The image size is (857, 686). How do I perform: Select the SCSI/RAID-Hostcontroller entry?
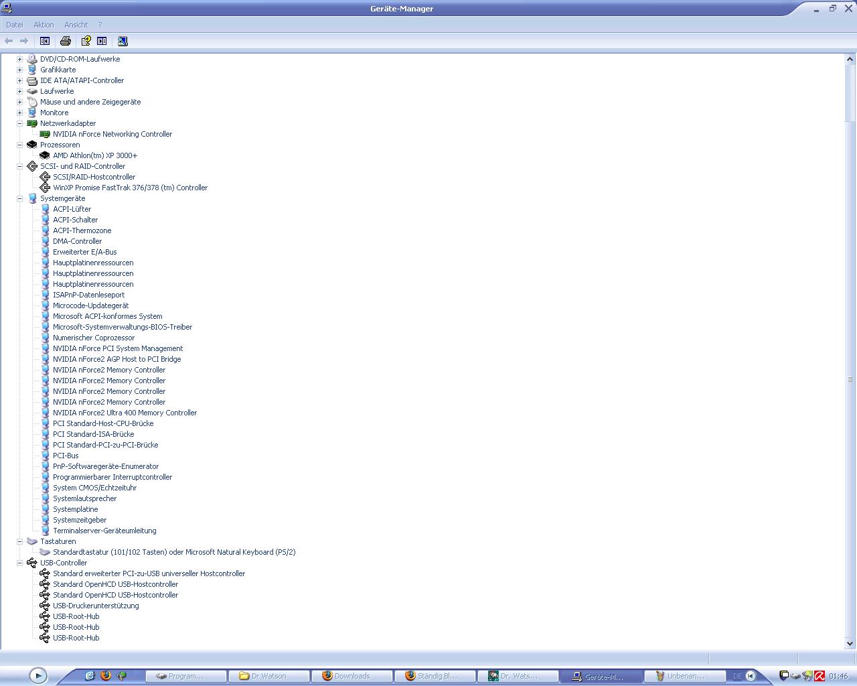click(x=94, y=177)
